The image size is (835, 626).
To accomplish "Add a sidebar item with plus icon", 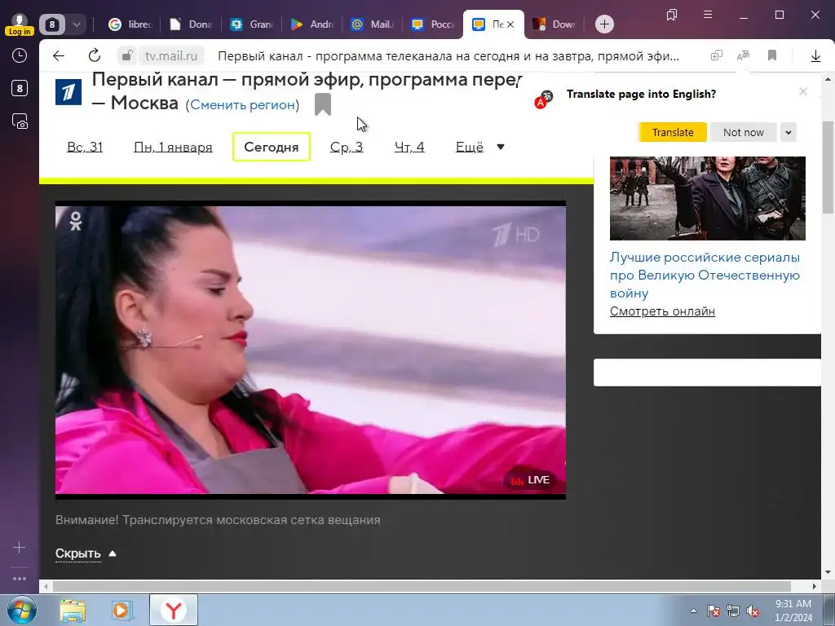I will tap(20, 547).
